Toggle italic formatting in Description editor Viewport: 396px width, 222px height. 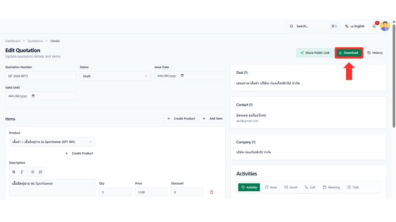coord(22,172)
